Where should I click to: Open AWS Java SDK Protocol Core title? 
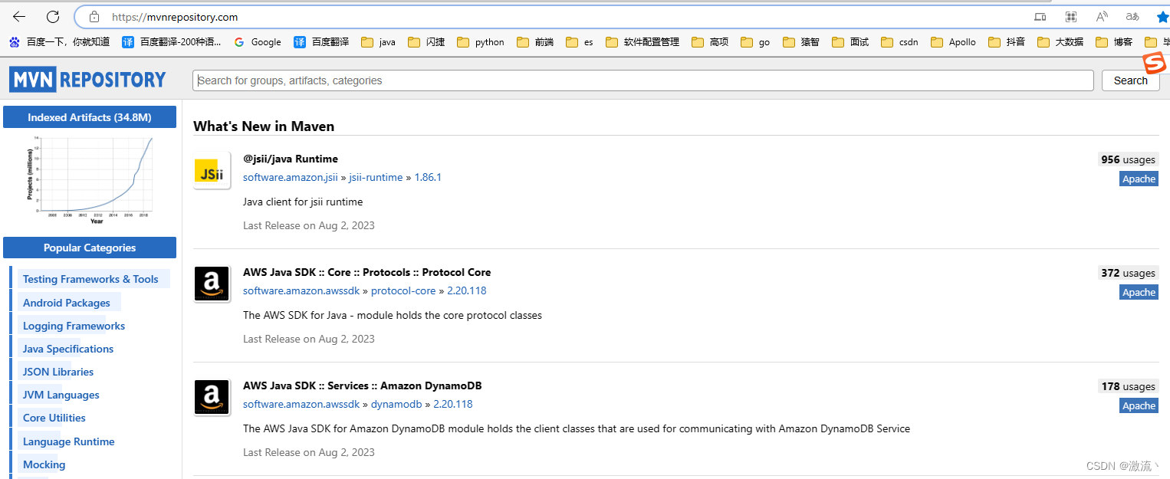(x=366, y=272)
